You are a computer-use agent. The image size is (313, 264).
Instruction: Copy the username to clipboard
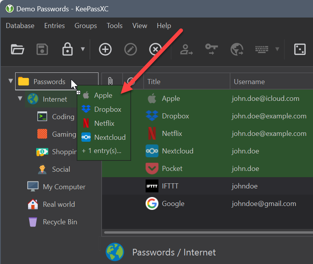186,49
